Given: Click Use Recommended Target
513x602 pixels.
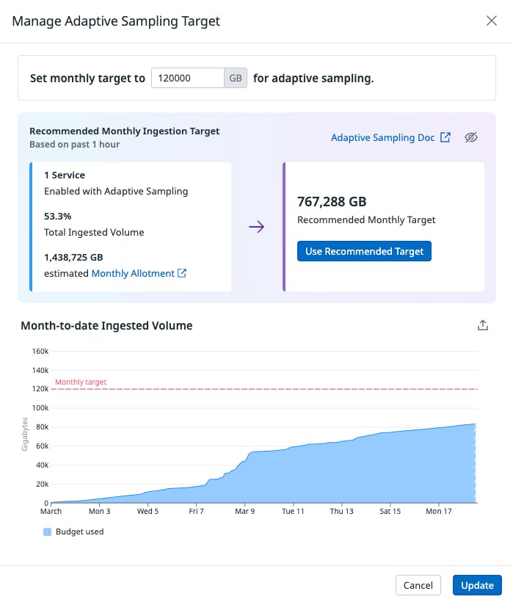Looking at the screenshot, I should pyautogui.click(x=364, y=251).
